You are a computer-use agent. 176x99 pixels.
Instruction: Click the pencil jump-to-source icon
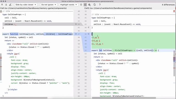[x=10, y=5]
